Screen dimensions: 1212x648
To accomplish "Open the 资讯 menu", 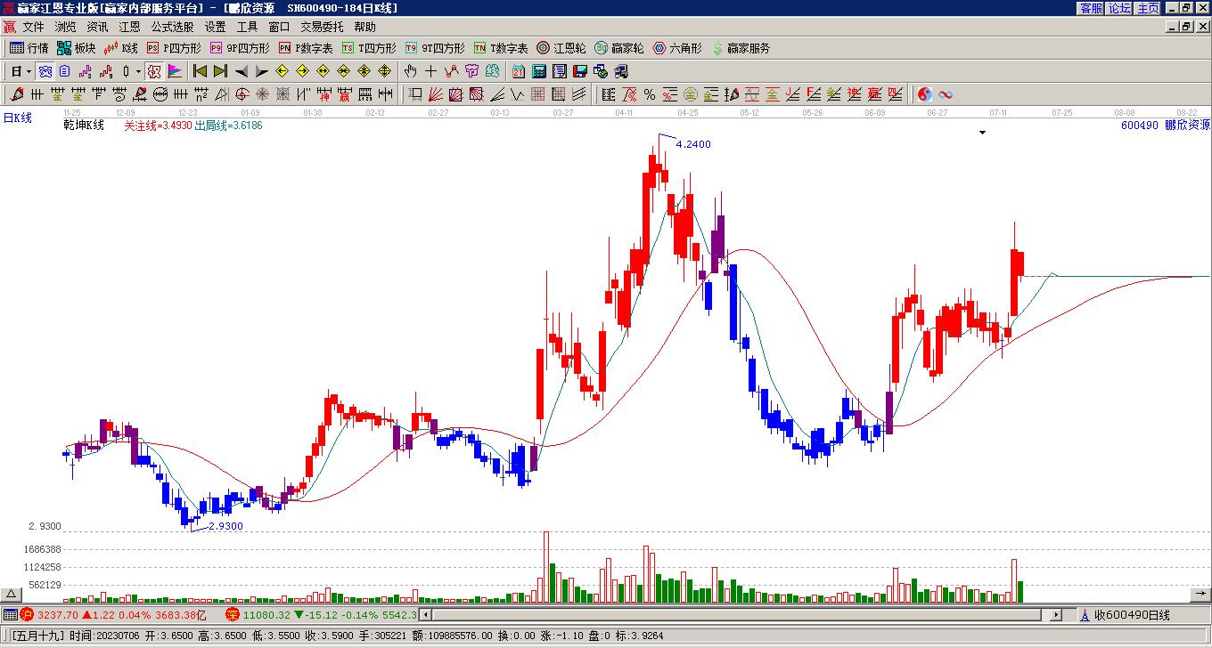I will tap(97, 27).
